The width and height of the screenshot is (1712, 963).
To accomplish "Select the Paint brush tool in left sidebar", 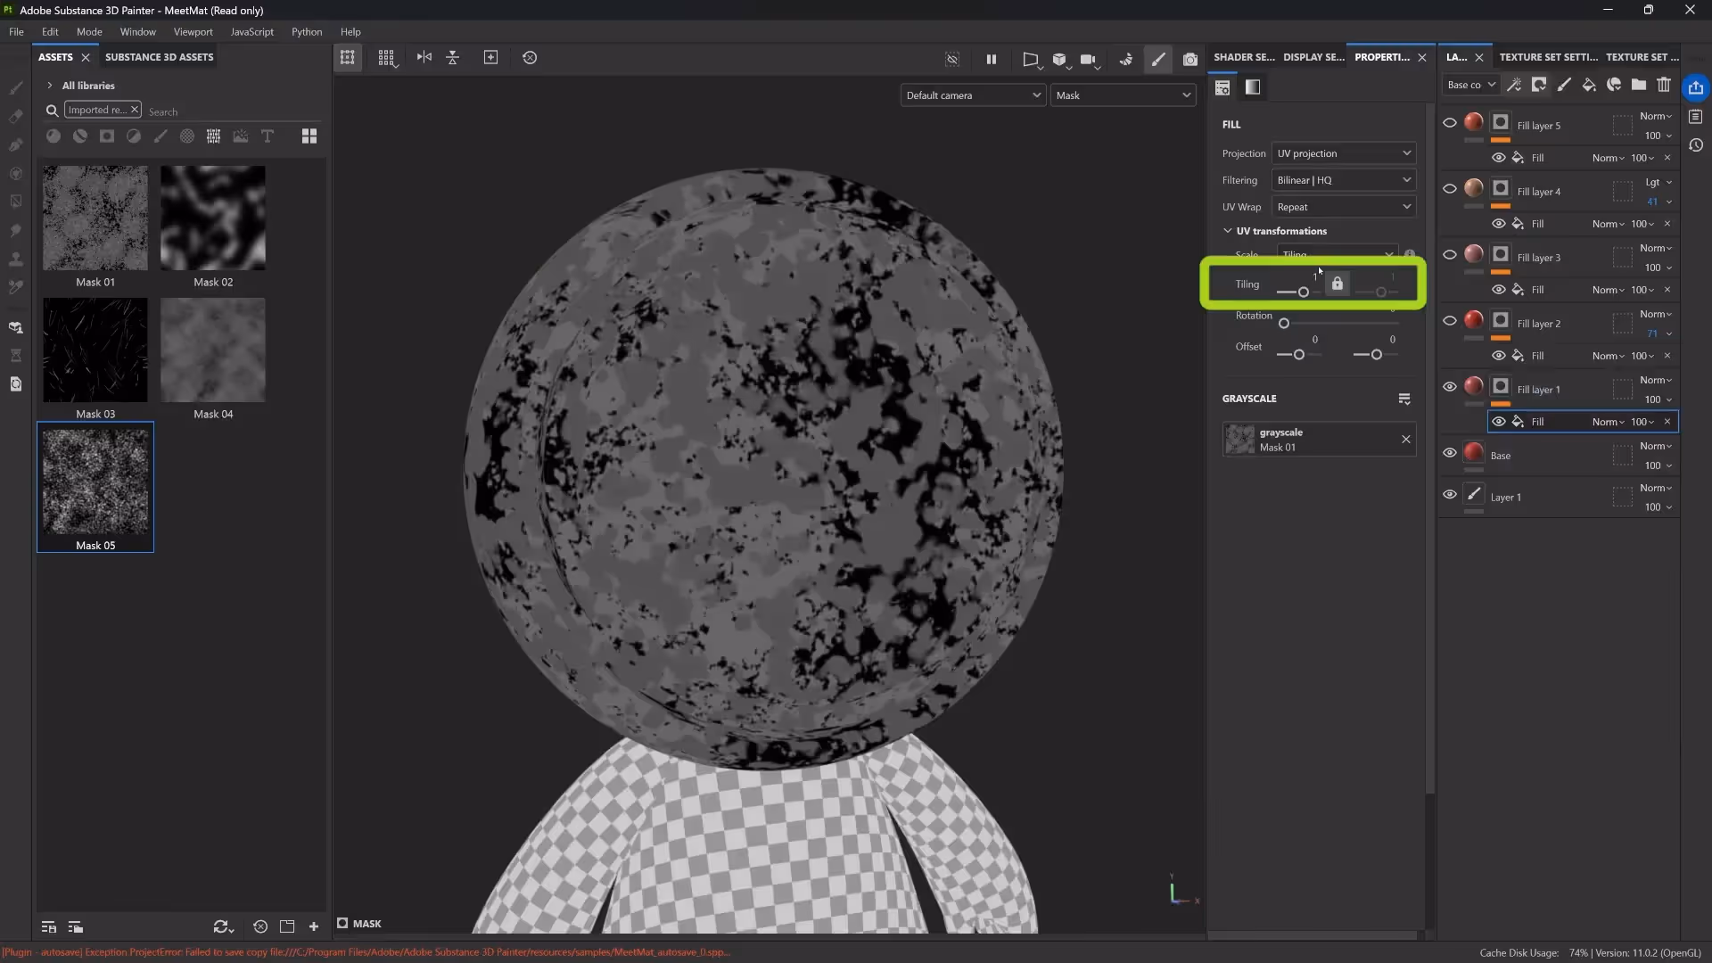I will coord(16,87).
